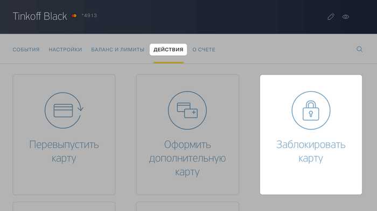This screenshot has height=211, width=377.
Task: Click the pencil edit icon in header
Action: tap(331, 17)
